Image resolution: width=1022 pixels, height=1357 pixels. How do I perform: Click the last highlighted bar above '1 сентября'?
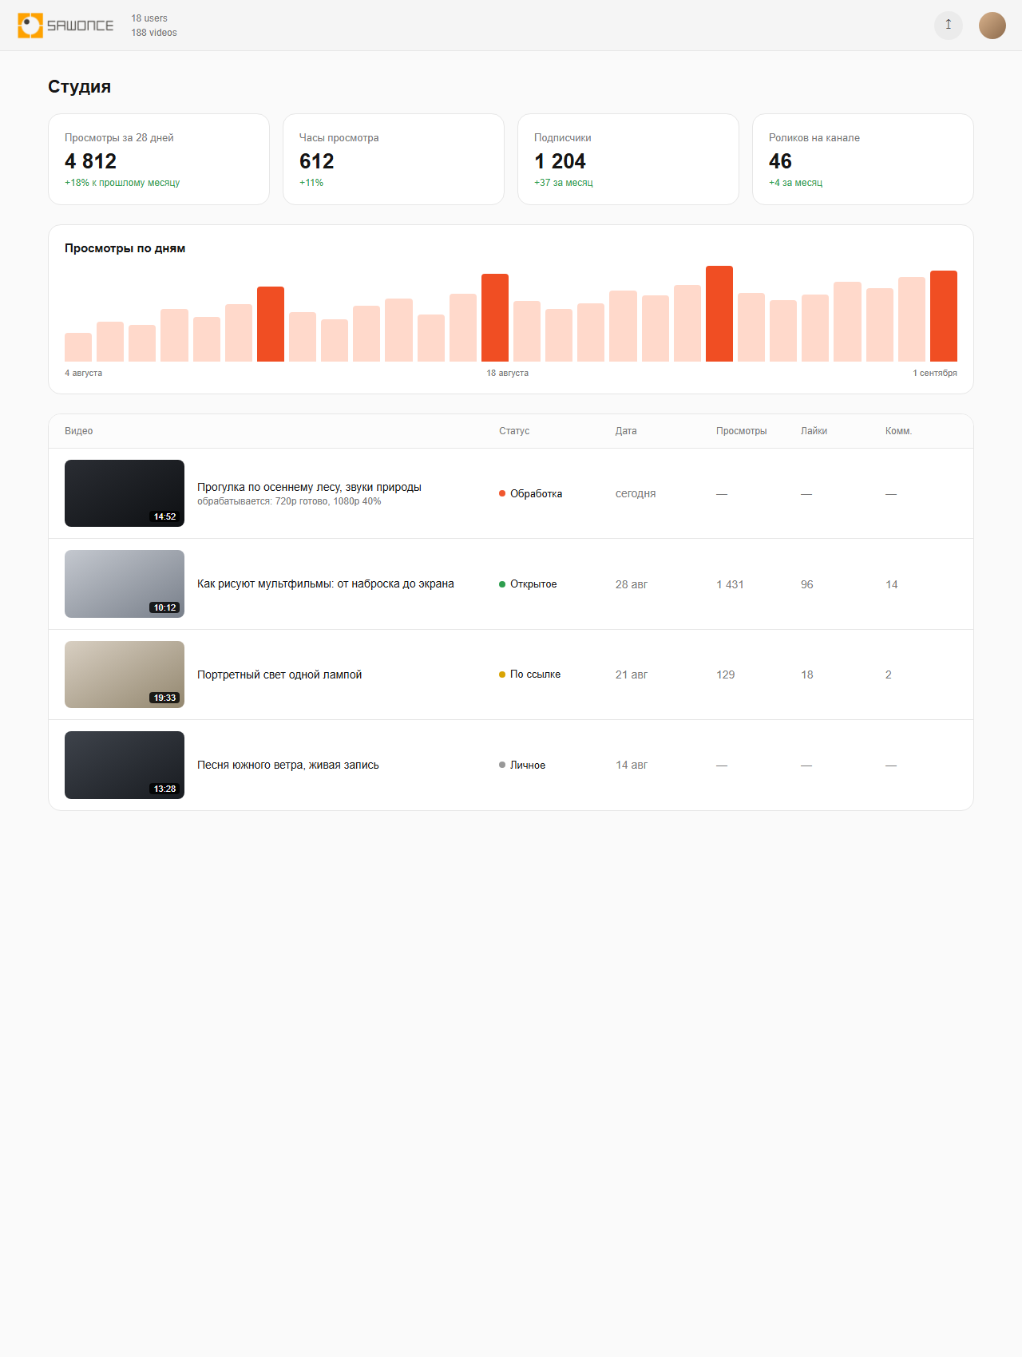point(944,316)
